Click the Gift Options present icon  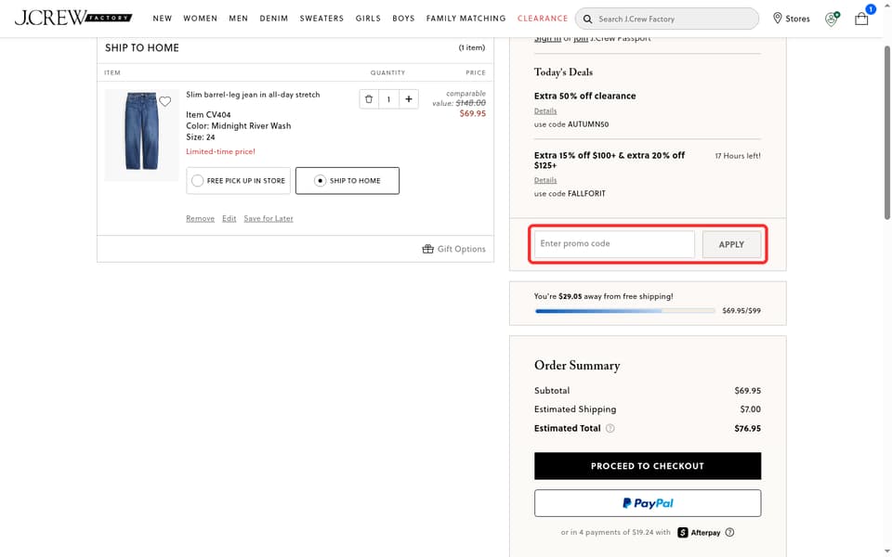(427, 249)
